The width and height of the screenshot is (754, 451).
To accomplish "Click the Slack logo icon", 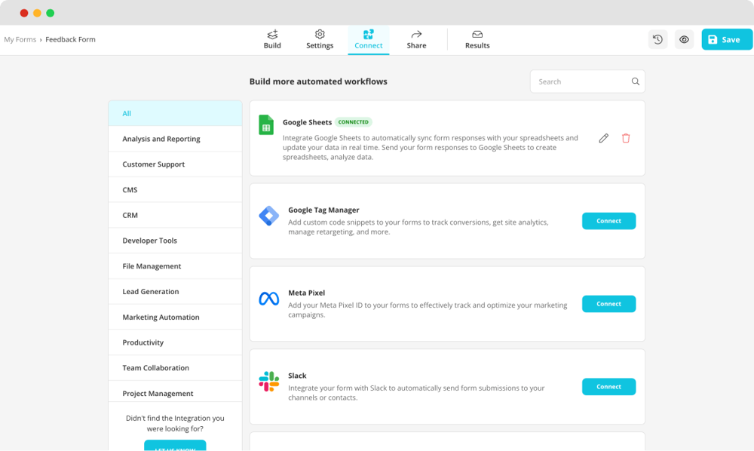I will tap(269, 382).
